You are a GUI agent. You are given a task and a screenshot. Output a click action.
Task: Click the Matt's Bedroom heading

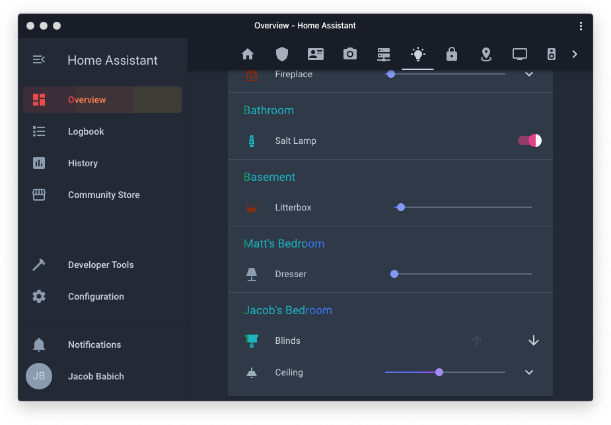[x=283, y=244]
